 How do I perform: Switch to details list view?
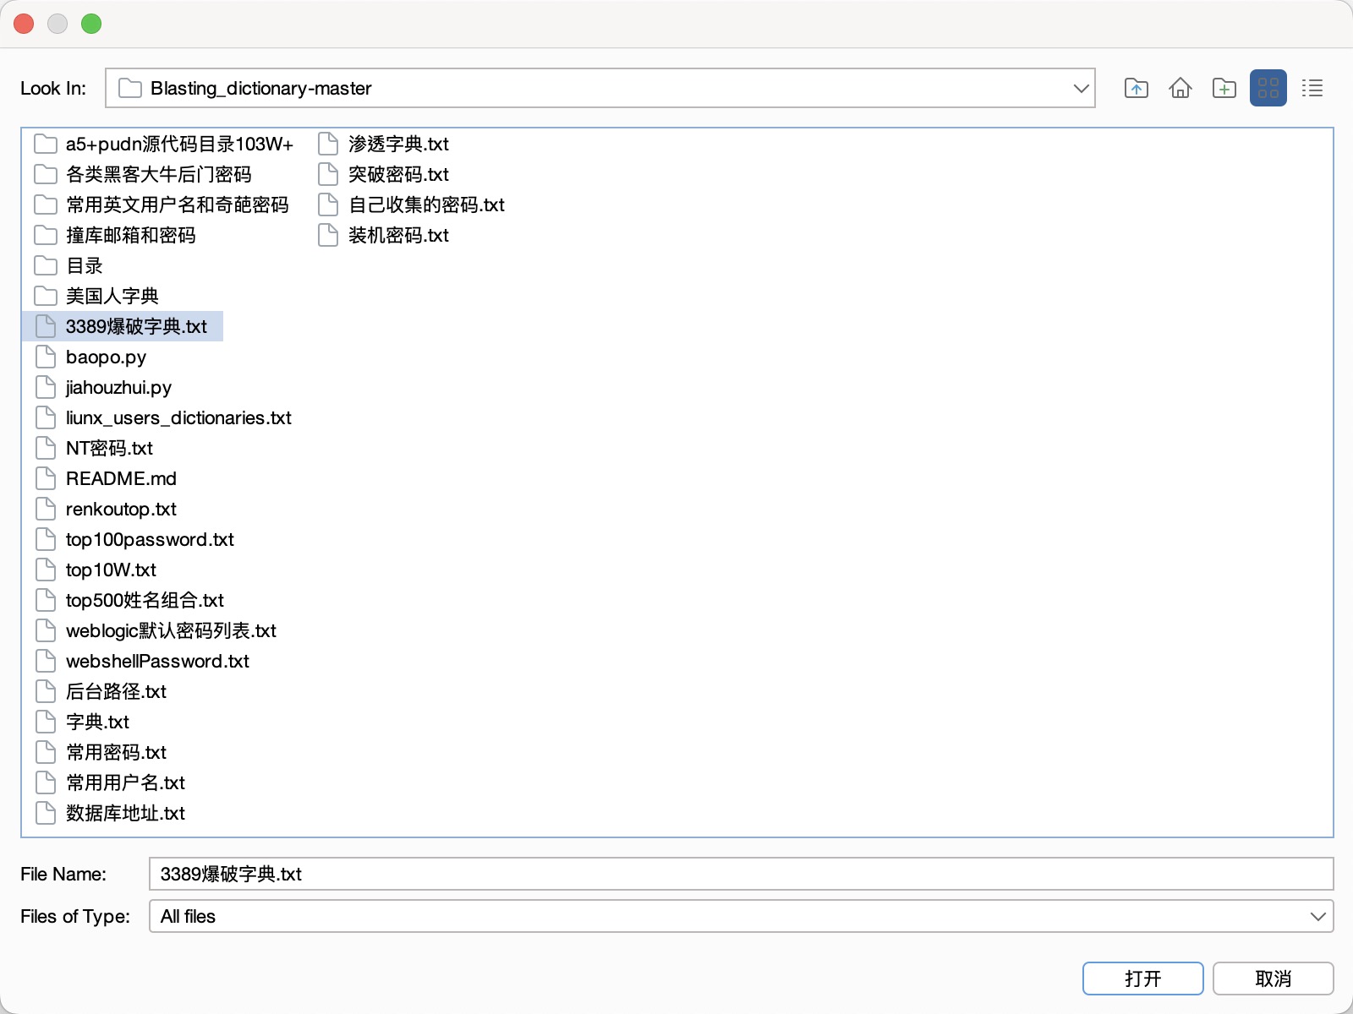pyautogui.click(x=1312, y=88)
